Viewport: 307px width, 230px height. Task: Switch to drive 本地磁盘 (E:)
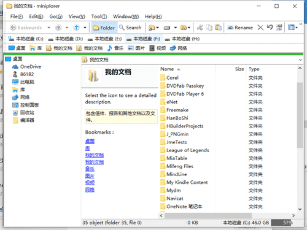pyautogui.click(x=104, y=39)
